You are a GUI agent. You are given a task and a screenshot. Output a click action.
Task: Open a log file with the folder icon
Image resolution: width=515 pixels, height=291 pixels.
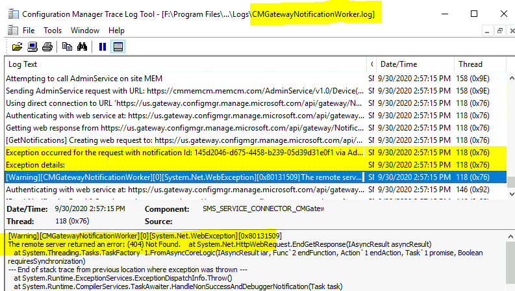[17, 47]
